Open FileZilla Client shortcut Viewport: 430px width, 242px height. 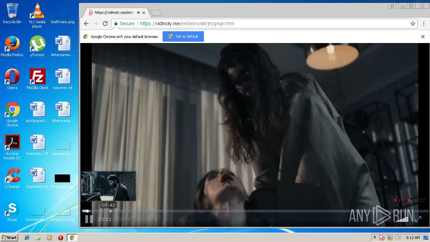(x=37, y=79)
